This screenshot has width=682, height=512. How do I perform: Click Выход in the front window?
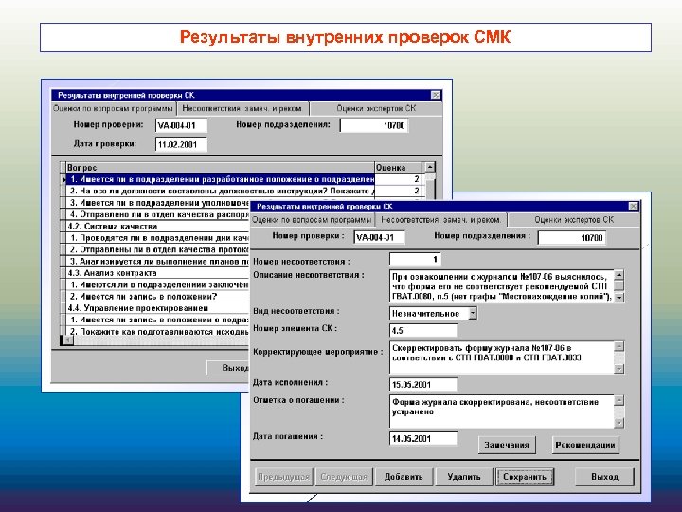click(604, 477)
